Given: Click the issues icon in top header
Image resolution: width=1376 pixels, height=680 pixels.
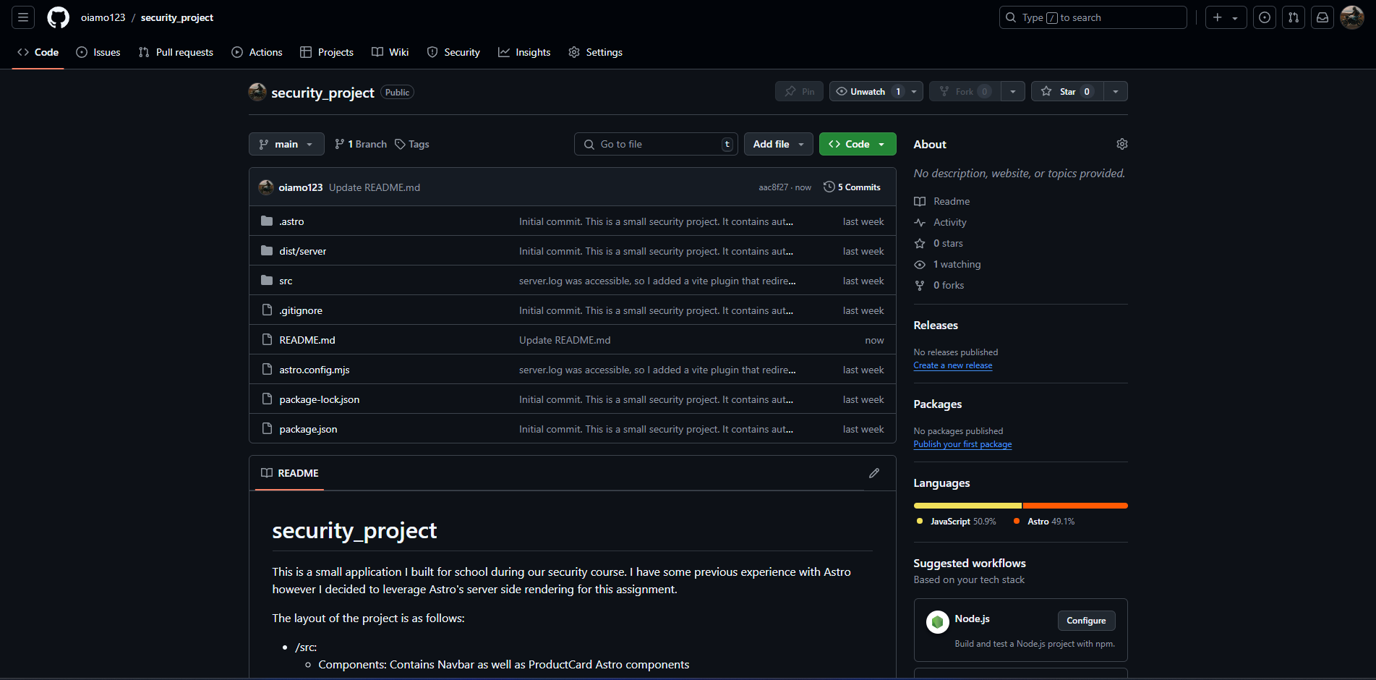Looking at the screenshot, I should (x=1265, y=17).
